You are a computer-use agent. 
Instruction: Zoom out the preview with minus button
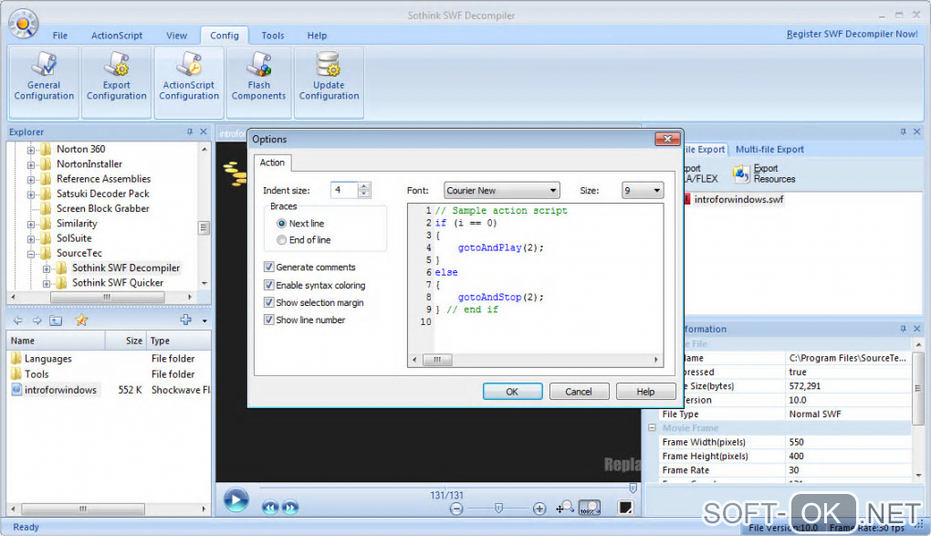click(x=456, y=509)
